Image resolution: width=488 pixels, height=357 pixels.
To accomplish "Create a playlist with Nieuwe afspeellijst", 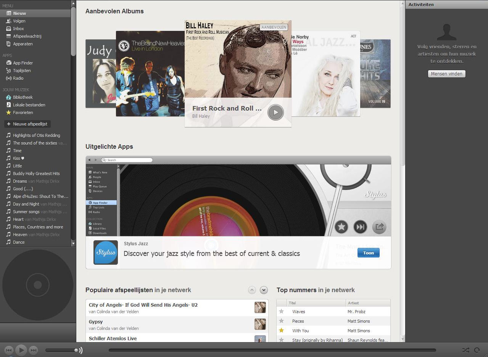I will [x=27, y=124].
